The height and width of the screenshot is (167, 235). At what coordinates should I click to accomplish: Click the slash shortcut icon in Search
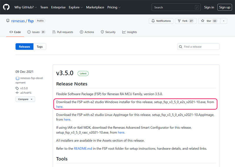[x=197, y=7]
